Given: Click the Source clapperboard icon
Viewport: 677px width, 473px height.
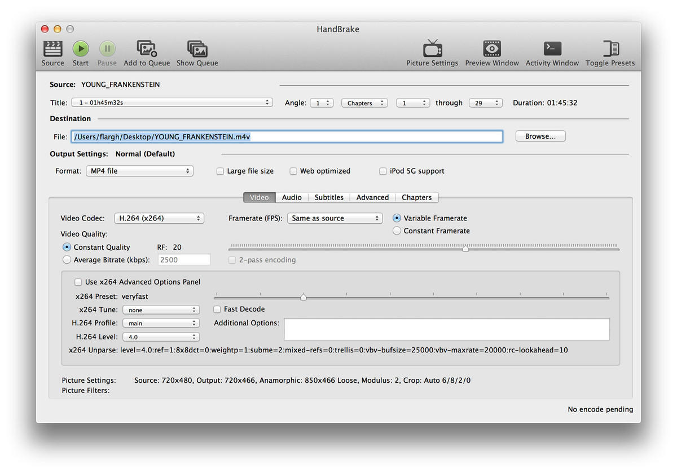Looking at the screenshot, I should [x=52, y=48].
